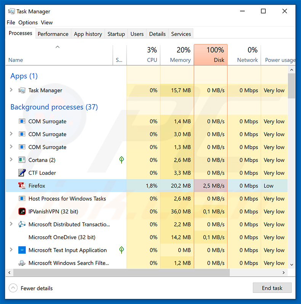
Task: Select the CTF Loader process name
Action: pos(42,173)
